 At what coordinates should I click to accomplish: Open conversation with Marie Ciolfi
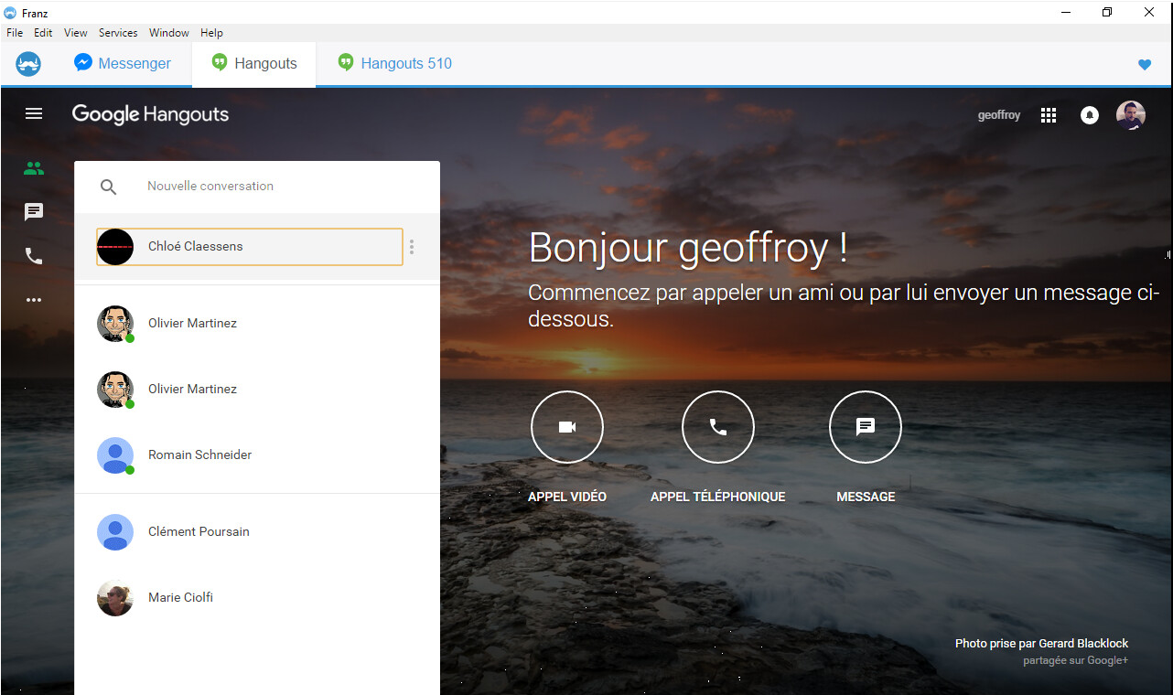pyautogui.click(x=181, y=598)
